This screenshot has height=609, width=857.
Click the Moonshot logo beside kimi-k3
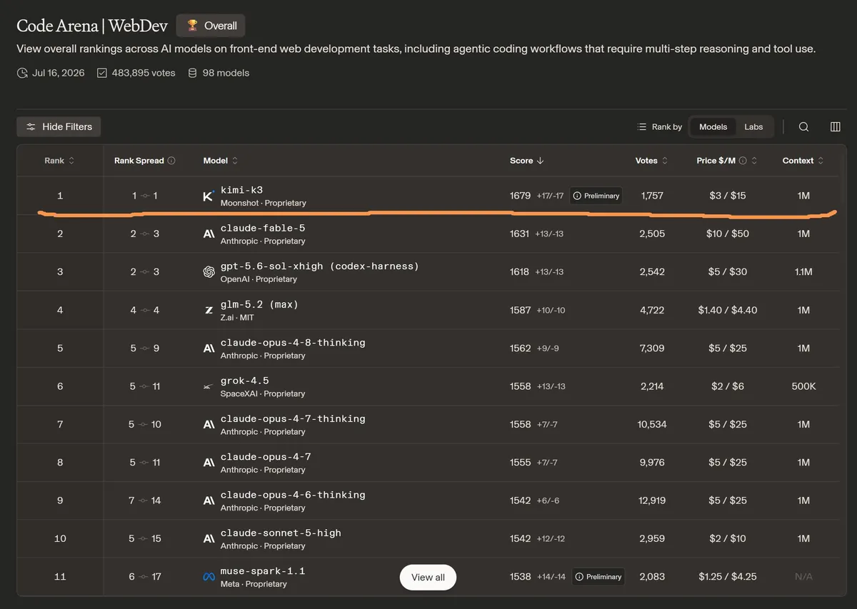(209, 196)
